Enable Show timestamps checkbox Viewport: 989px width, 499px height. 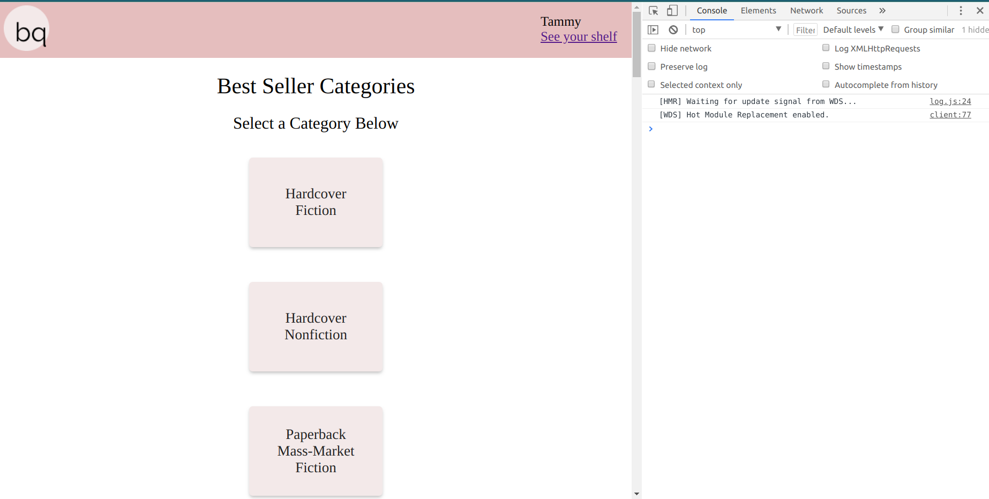pos(826,66)
